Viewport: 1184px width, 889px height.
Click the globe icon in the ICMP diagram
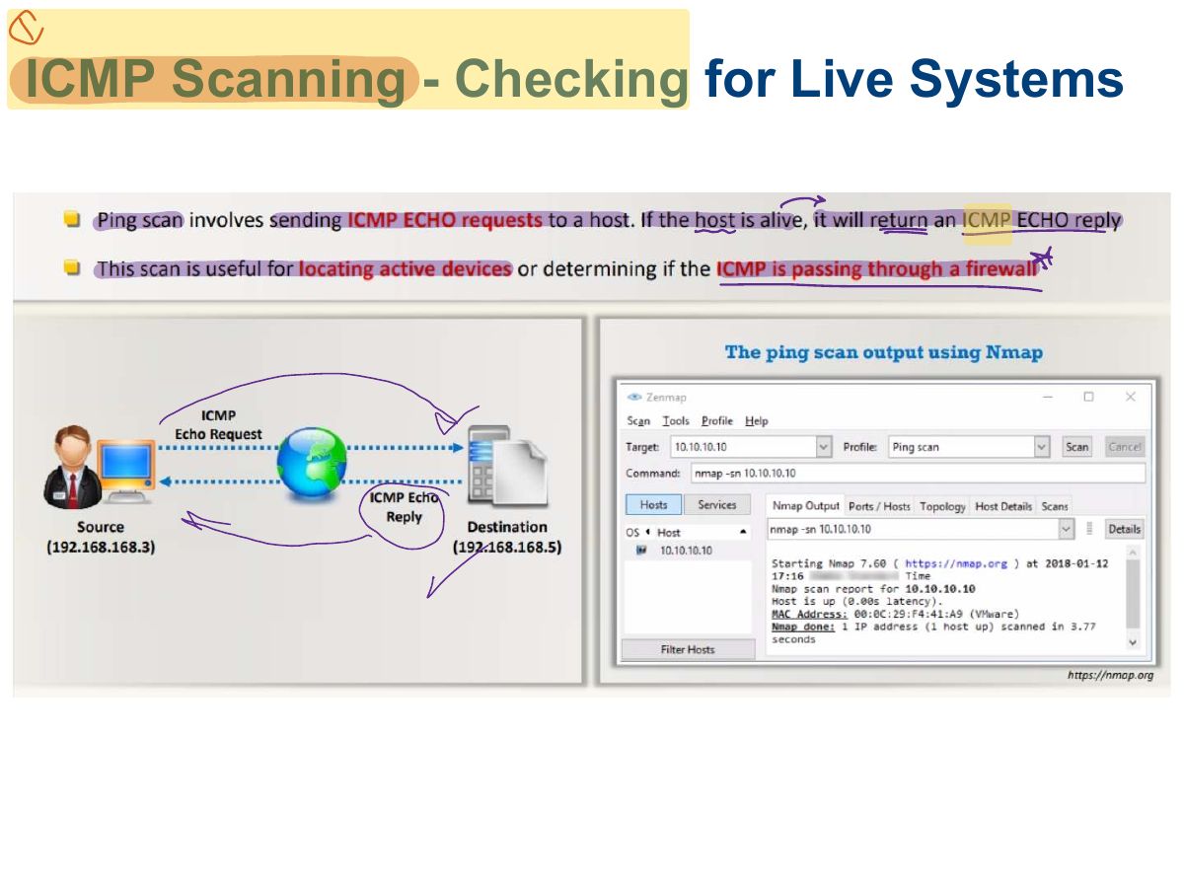click(312, 462)
